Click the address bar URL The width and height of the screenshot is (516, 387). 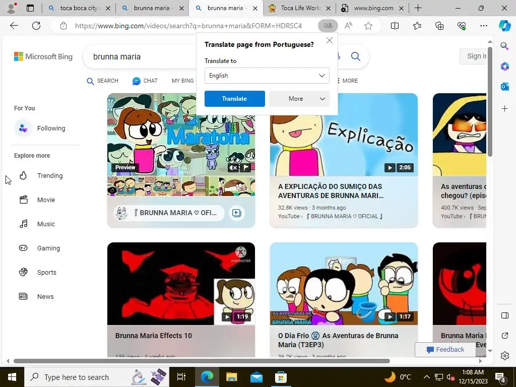pos(188,26)
